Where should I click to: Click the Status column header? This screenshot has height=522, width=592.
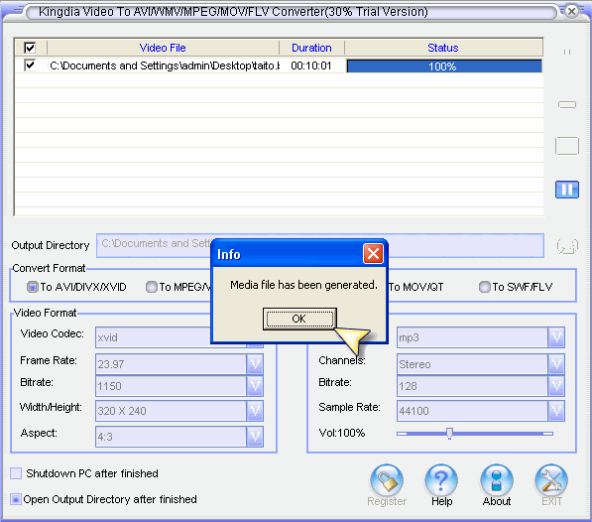[443, 48]
